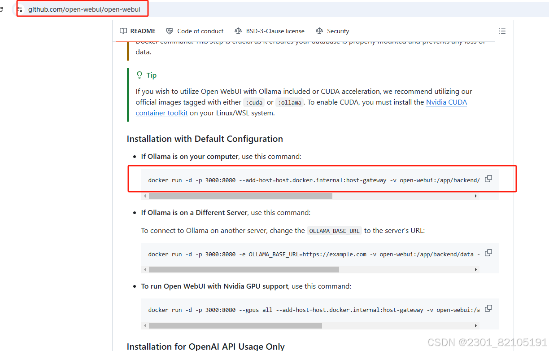Image resolution: width=549 pixels, height=351 pixels.
Task: Click the :ollama inline code tag
Action: (289, 102)
